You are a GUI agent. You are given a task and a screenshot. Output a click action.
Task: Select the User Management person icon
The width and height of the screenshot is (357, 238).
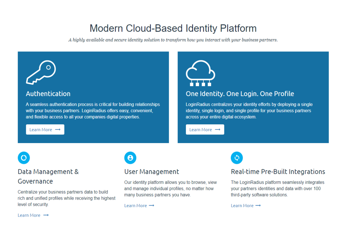tap(130, 158)
